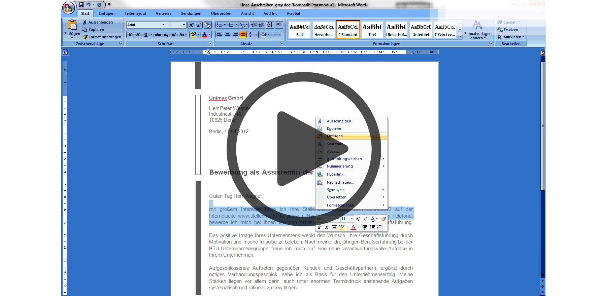Image resolution: width=602 pixels, height=296 pixels.
Task: Toggle justified alignment in Absatz group
Action: (x=243, y=35)
